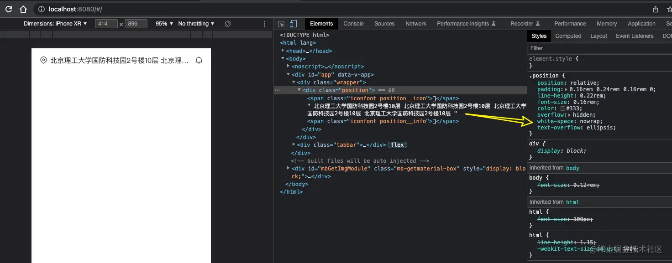Image resolution: width=672 pixels, height=263 pixels.
Task: Expand the padding shorthand triangle
Action: 567,89
